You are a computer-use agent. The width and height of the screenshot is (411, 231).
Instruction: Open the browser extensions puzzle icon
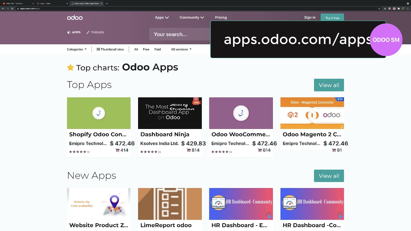(x=398, y=9)
